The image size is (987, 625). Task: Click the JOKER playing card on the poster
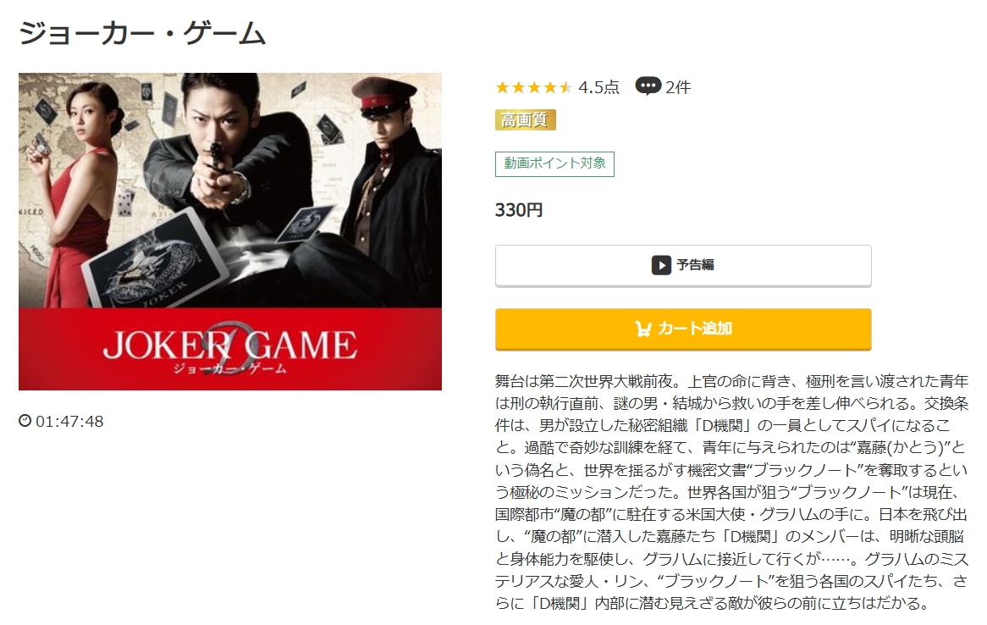156,267
